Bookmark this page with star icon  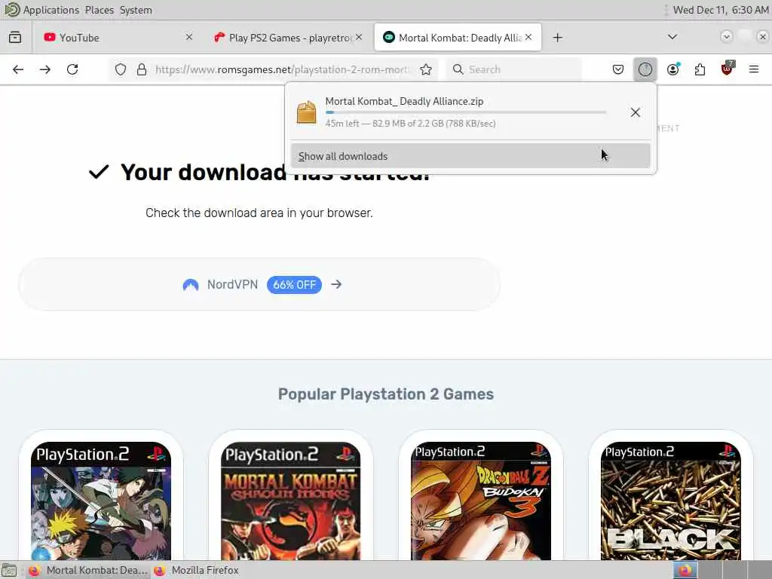(x=426, y=69)
